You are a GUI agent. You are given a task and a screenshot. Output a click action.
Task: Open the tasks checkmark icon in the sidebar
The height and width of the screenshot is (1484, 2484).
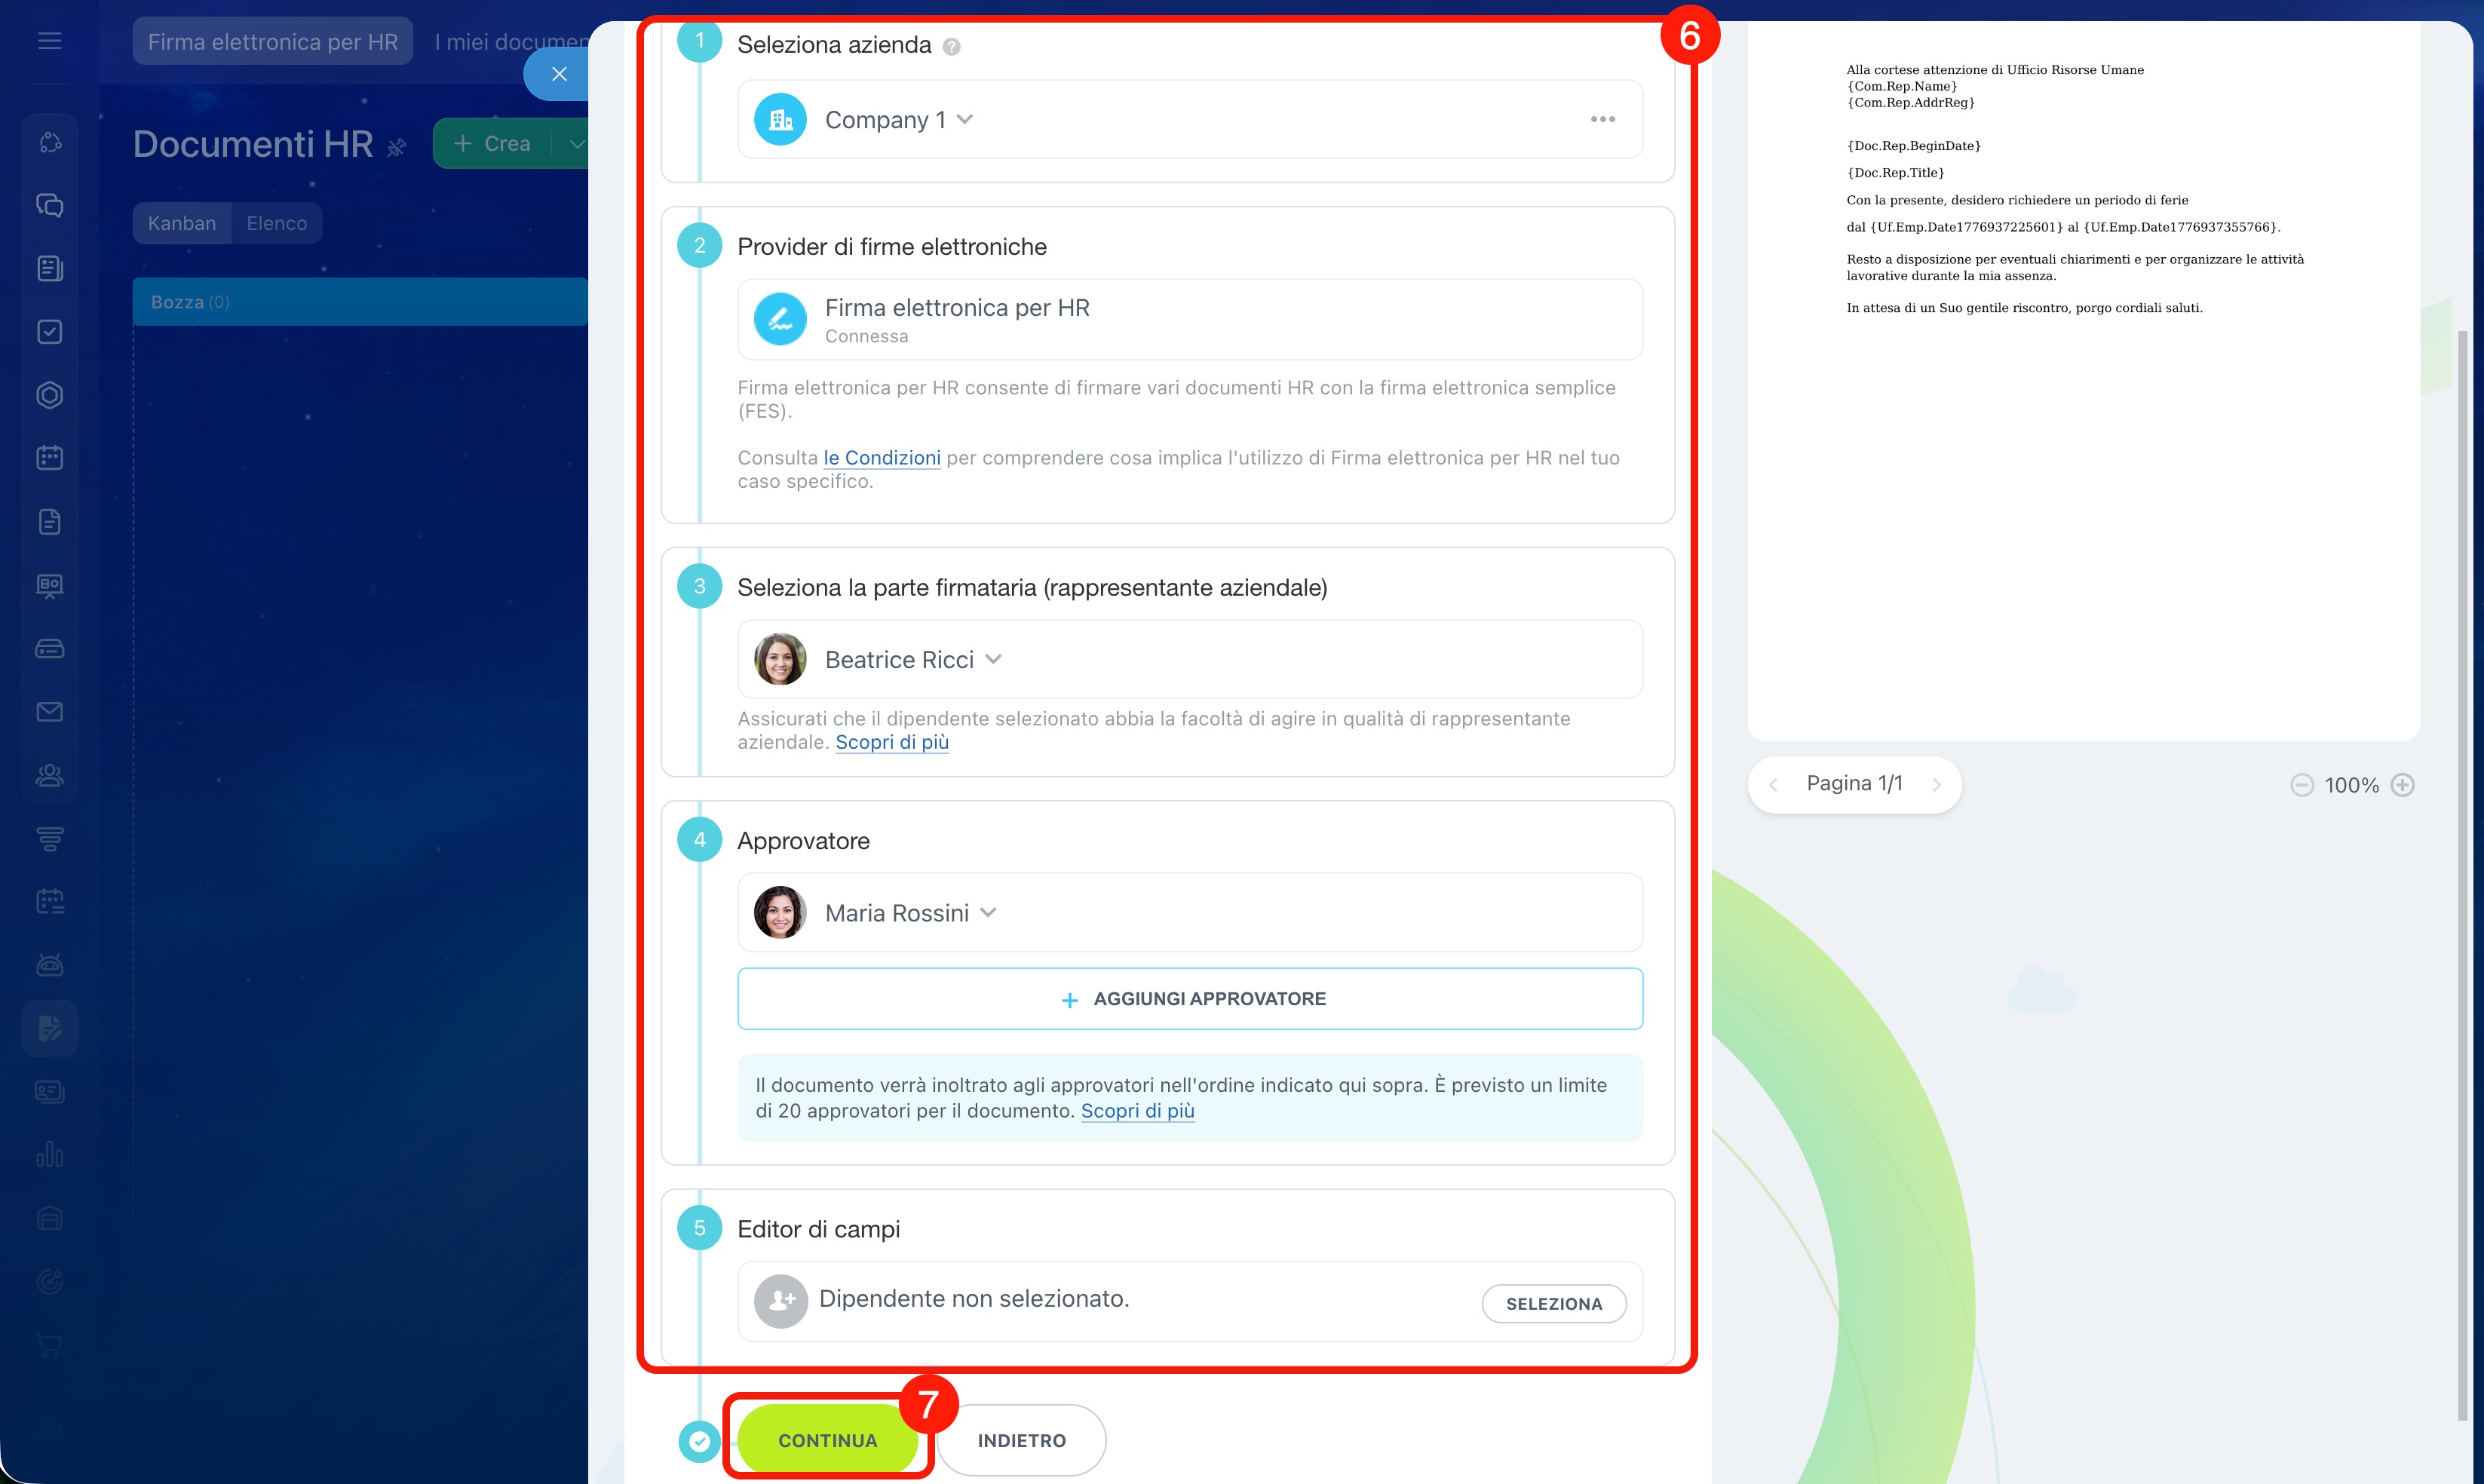49,332
